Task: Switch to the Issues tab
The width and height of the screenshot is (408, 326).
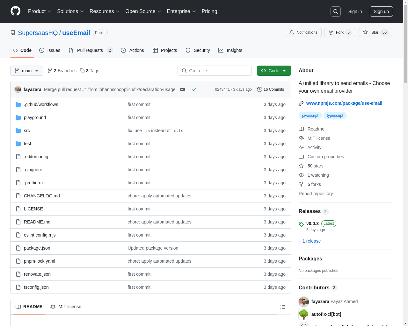Action: pyautogui.click(x=50, y=50)
